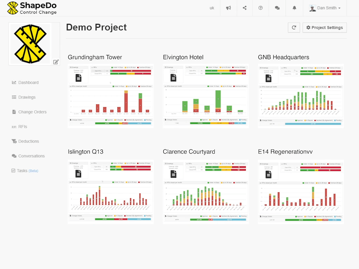
Task: Check notifications via the bell icon
Action: [294, 8]
